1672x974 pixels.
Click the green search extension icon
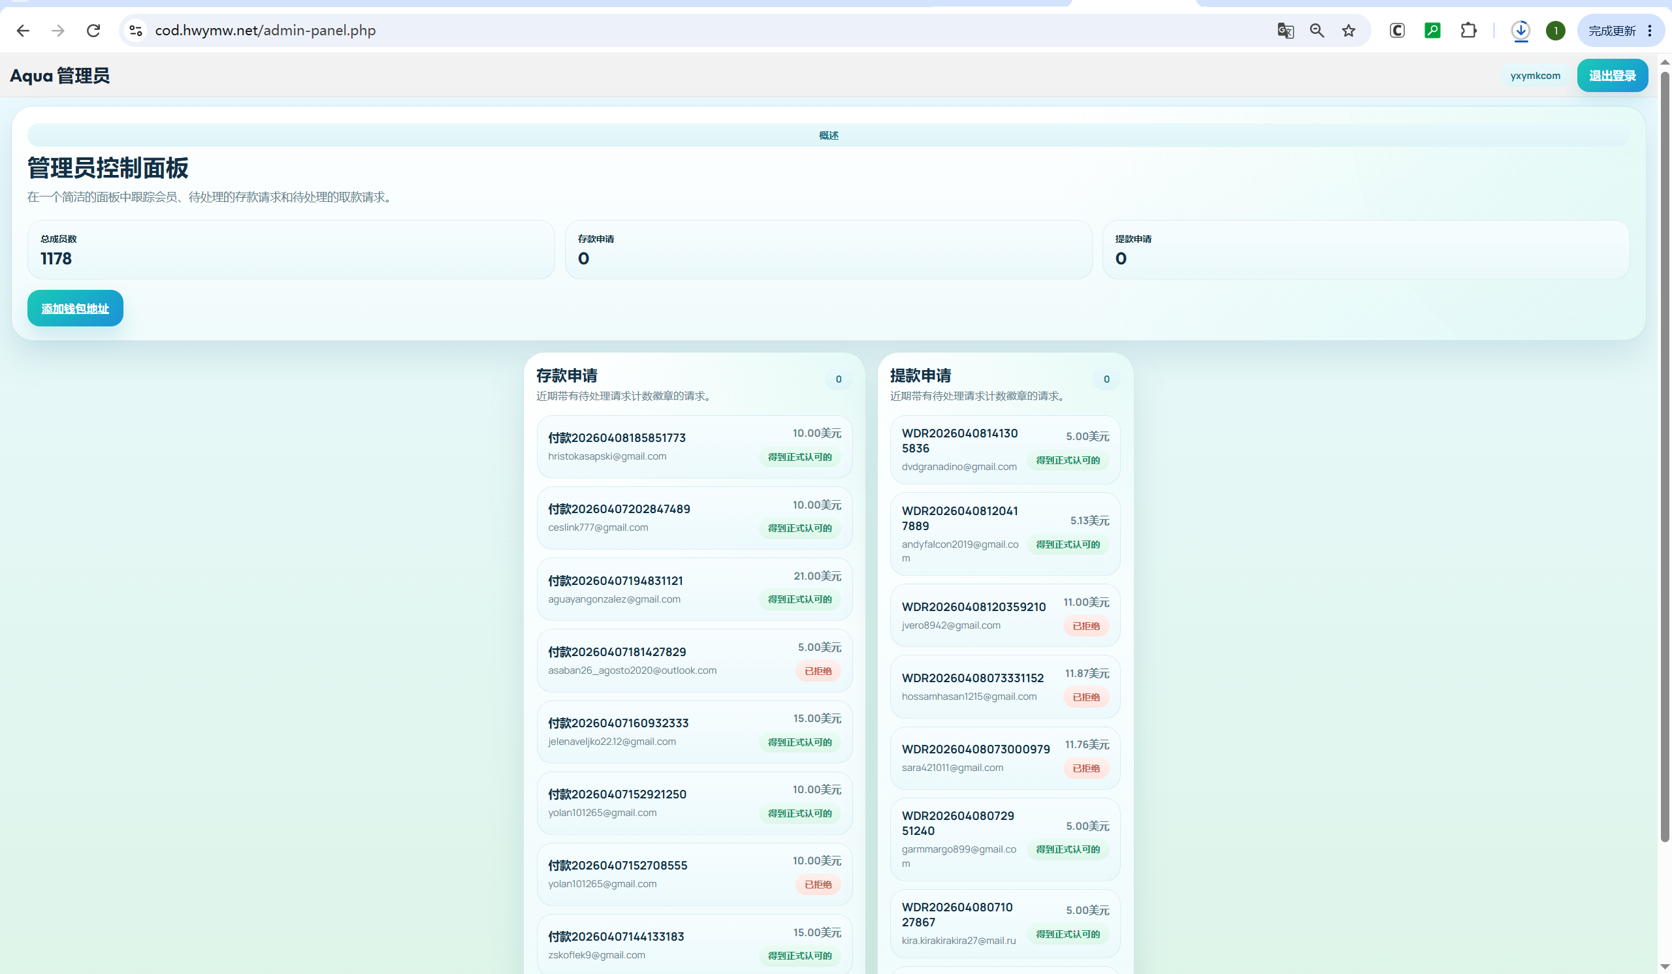click(x=1432, y=31)
